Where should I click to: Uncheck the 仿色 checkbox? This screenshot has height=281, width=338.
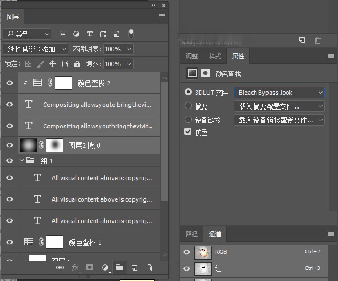[x=189, y=132]
